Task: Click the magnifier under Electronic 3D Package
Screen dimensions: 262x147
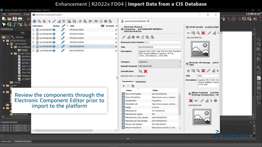Action: (x=198, y=71)
